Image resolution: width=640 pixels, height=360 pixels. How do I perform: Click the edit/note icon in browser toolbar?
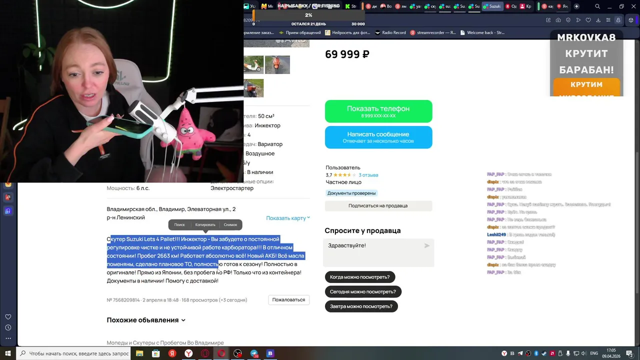(548, 20)
